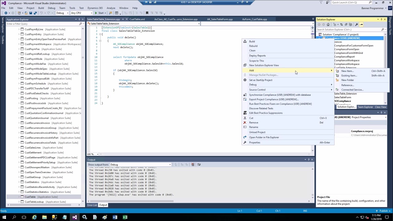Viewport: 393px width, 221px height.
Task: Click the Navigate Backward toolbar icon
Action: 6,13
